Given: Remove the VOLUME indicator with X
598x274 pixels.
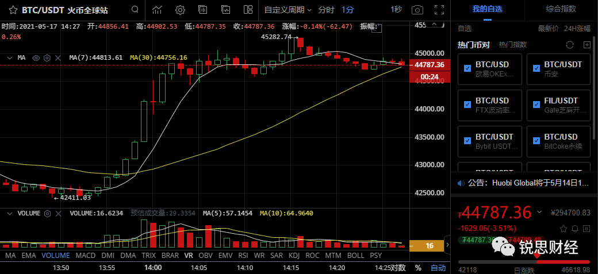Looking at the screenshot, I should point(58,214).
